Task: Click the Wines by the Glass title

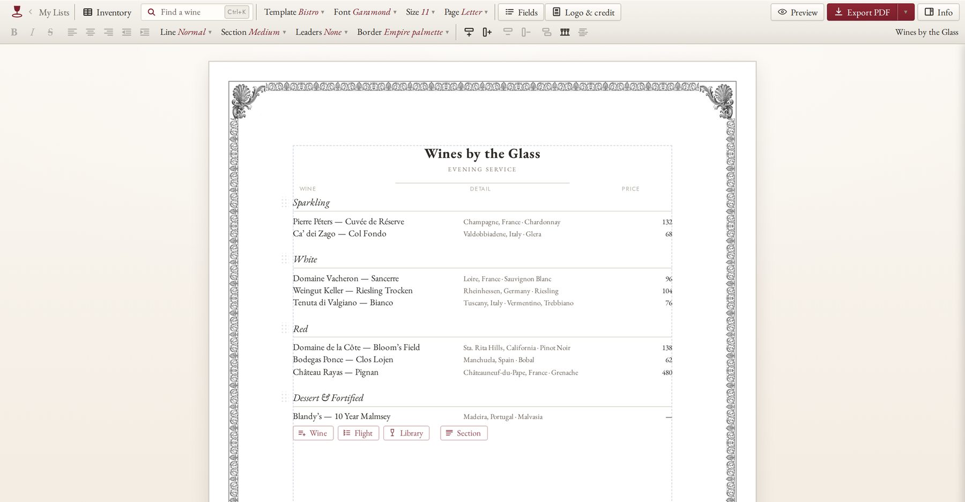Action: coord(482,154)
